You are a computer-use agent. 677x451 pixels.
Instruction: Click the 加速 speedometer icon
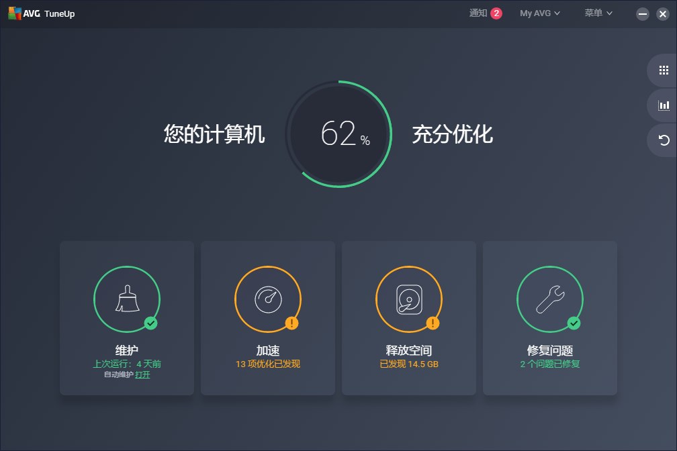click(268, 299)
